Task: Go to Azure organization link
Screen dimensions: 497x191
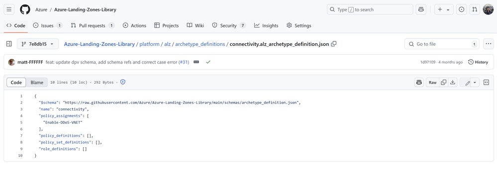Action: 41,9
